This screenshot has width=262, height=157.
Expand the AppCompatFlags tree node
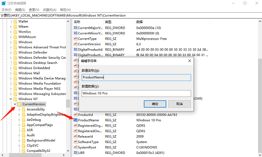coord(19,125)
